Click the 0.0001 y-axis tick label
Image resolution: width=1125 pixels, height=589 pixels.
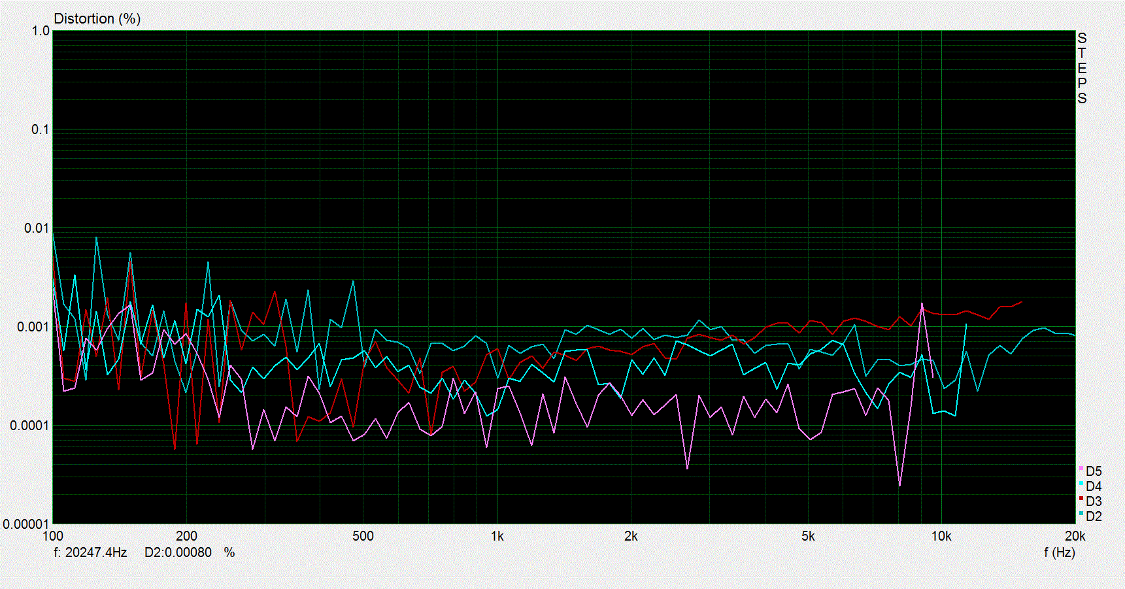pos(29,426)
